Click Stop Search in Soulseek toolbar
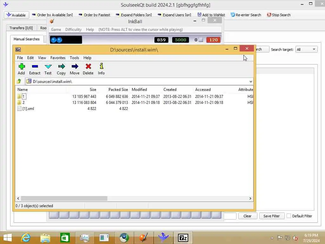This screenshot has height=244, width=325. tap(279, 15)
